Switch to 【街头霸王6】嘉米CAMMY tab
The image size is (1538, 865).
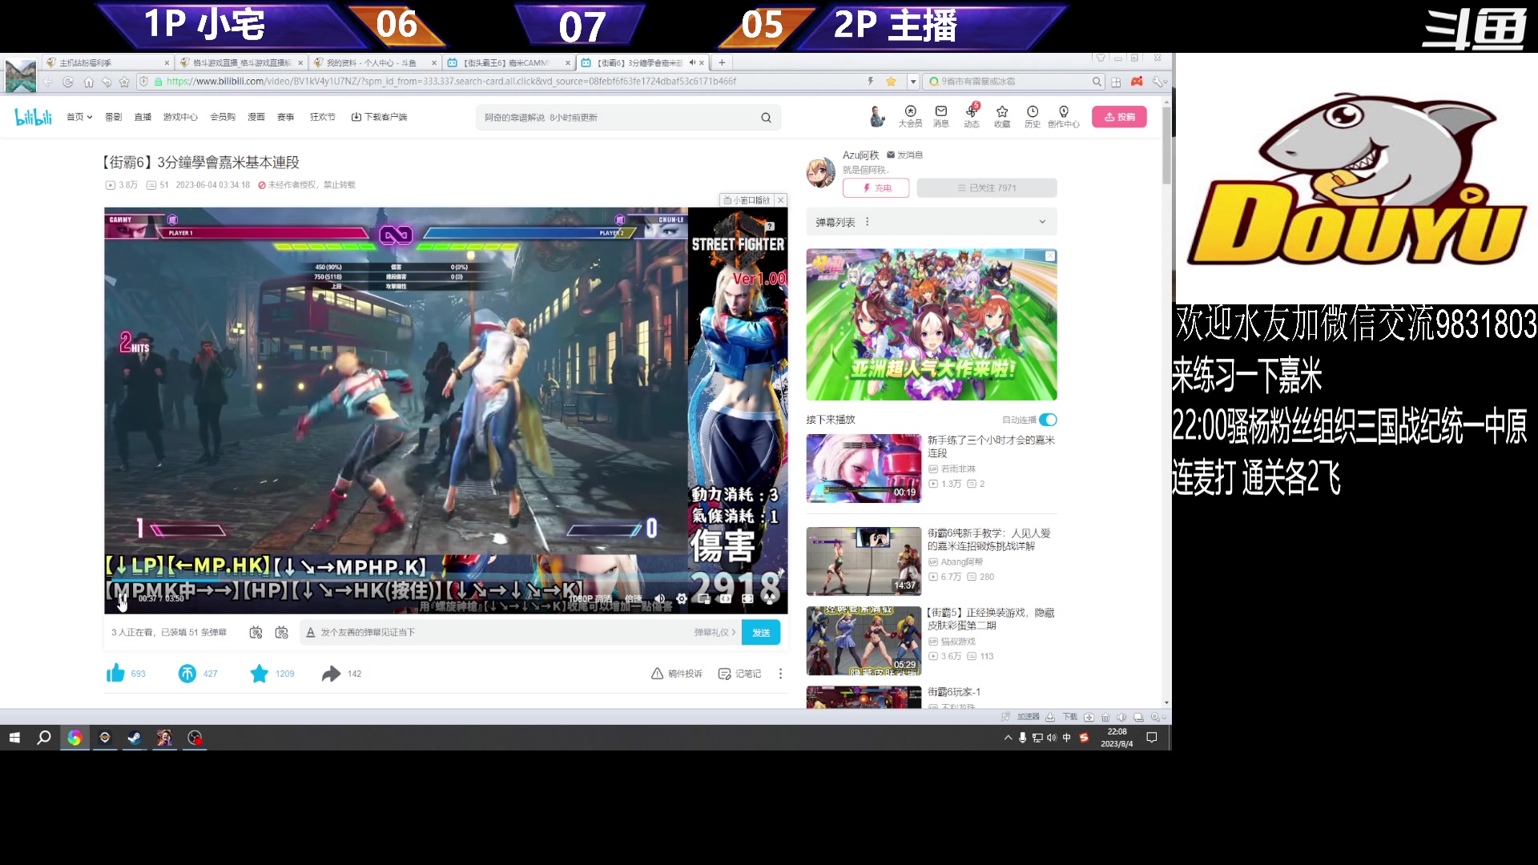[x=509, y=62]
